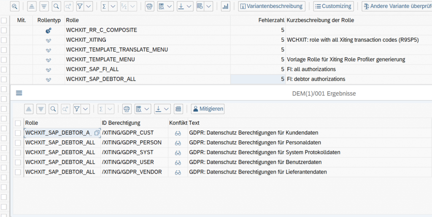
Task: Click the Rollentyp column header
Action: click(x=49, y=20)
